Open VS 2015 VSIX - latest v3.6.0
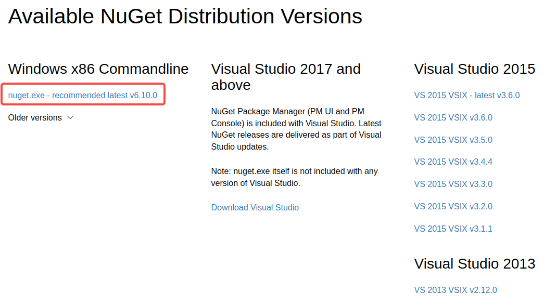This screenshot has width=556, height=307. coord(466,96)
